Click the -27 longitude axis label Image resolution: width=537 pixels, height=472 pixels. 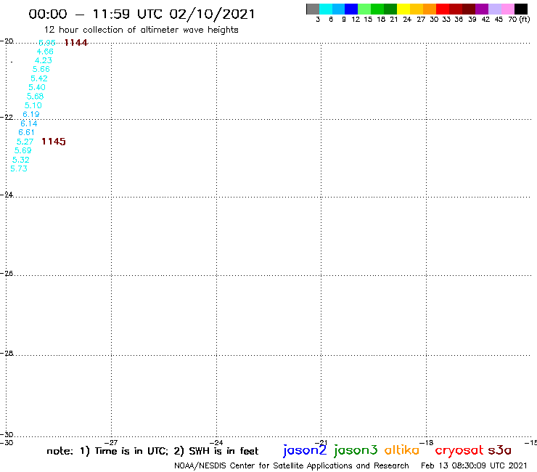(x=111, y=442)
